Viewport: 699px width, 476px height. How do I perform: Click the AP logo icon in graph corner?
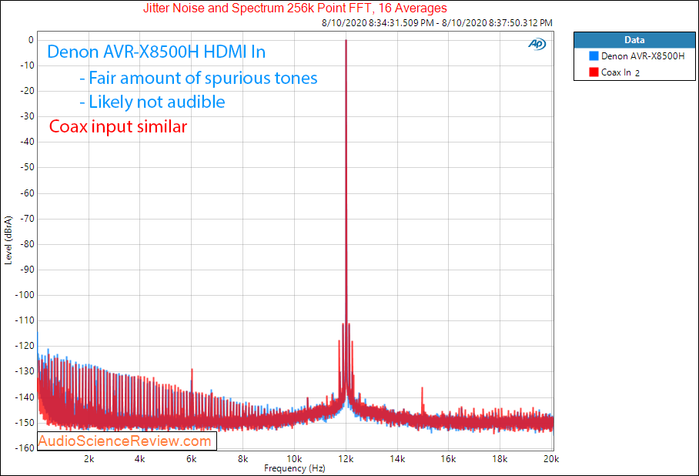coord(537,44)
